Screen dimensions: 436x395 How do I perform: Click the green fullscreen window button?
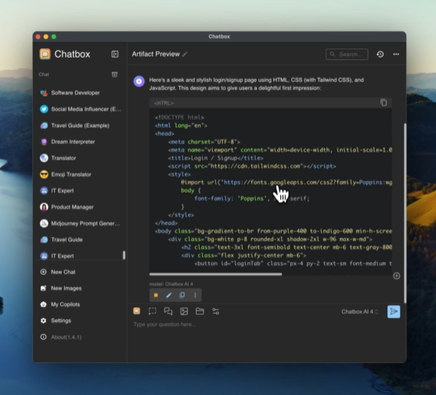54,37
